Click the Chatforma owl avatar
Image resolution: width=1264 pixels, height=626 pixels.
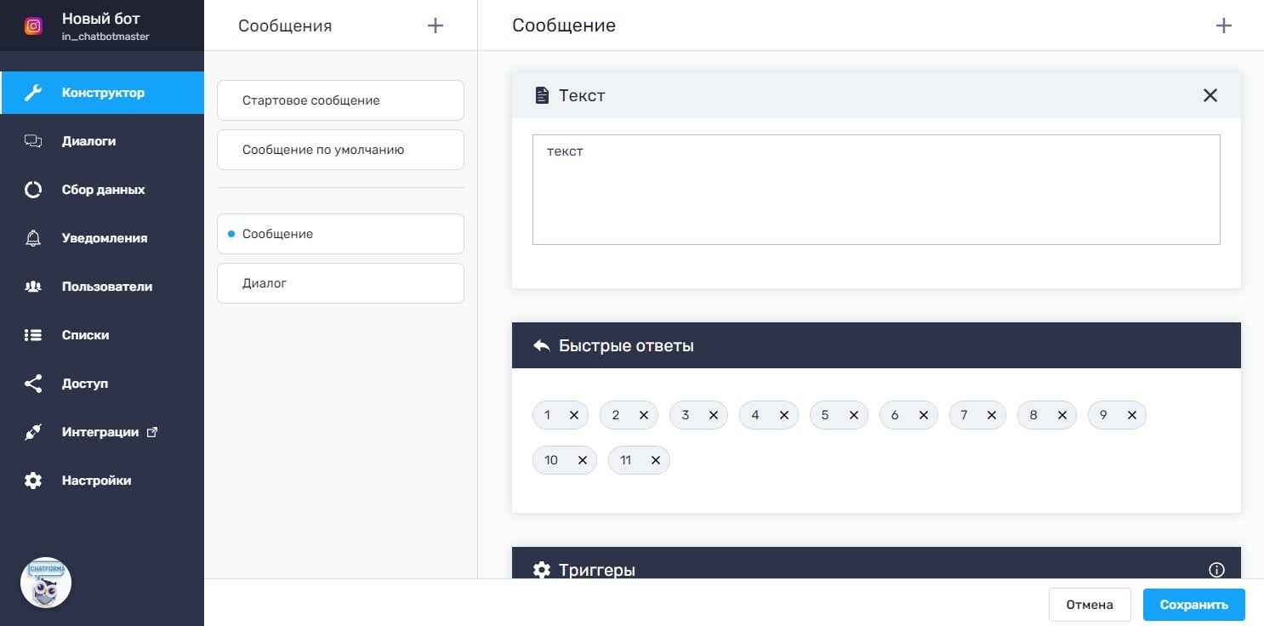tap(46, 583)
